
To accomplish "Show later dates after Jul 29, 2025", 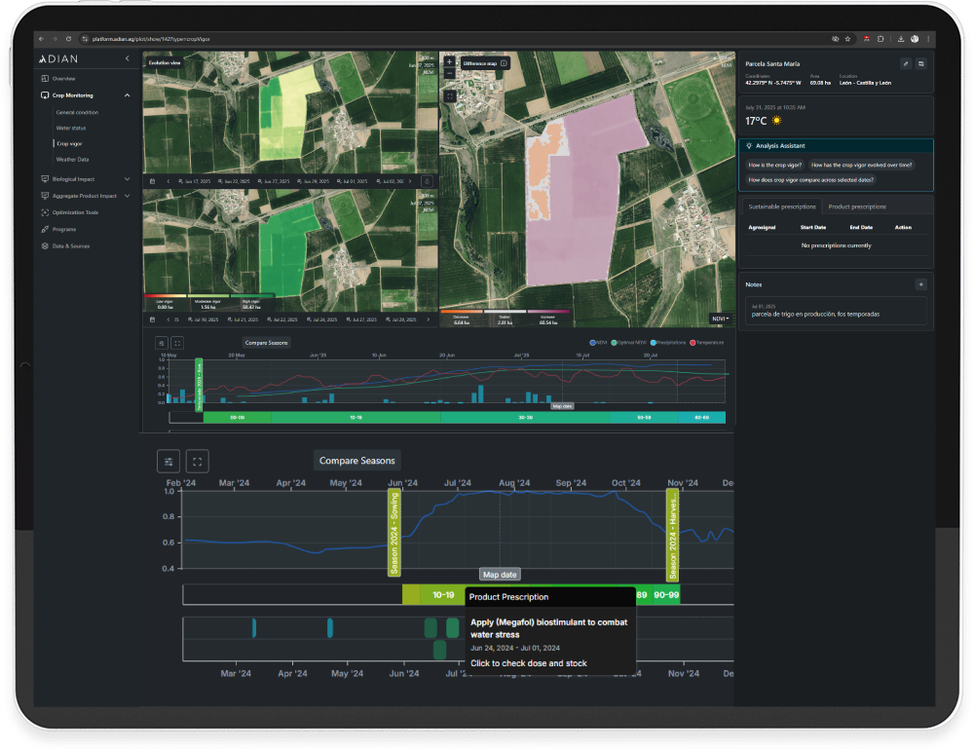I will (x=428, y=319).
